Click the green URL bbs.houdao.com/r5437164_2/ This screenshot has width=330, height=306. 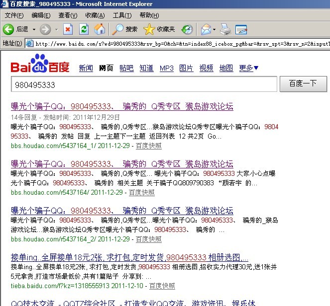[x=53, y=239]
